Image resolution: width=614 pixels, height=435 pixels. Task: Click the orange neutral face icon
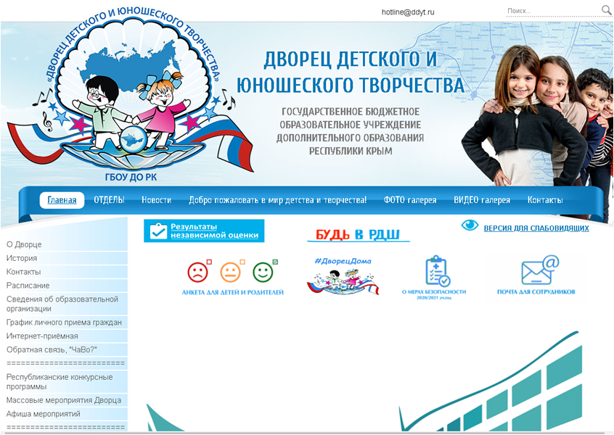(230, 272)
